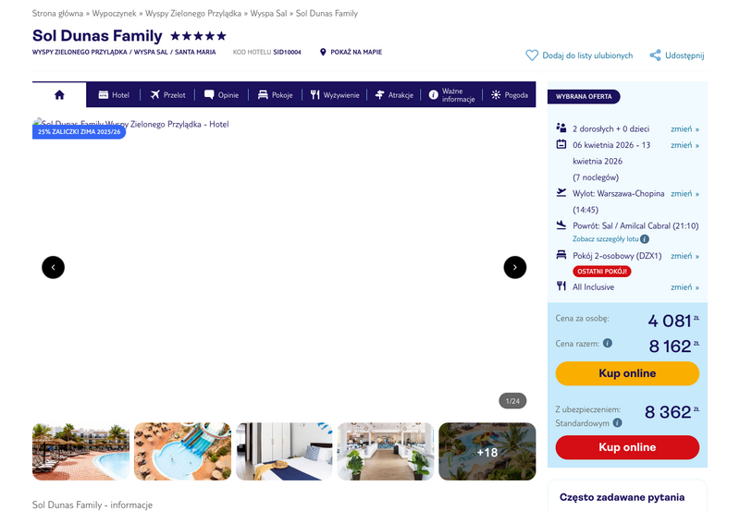
Task: Click the yellow Kup online button
Action: 627,373
